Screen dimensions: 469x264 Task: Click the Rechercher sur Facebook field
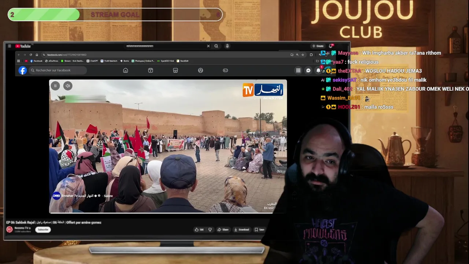click(58, 70)
